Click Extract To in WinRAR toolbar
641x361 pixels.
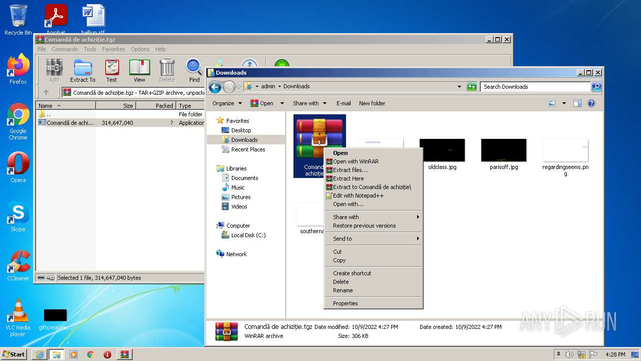pos(83,71)
